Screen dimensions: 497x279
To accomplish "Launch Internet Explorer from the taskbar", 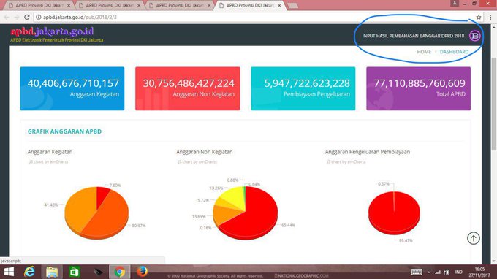I will click(x=29, y=272).
